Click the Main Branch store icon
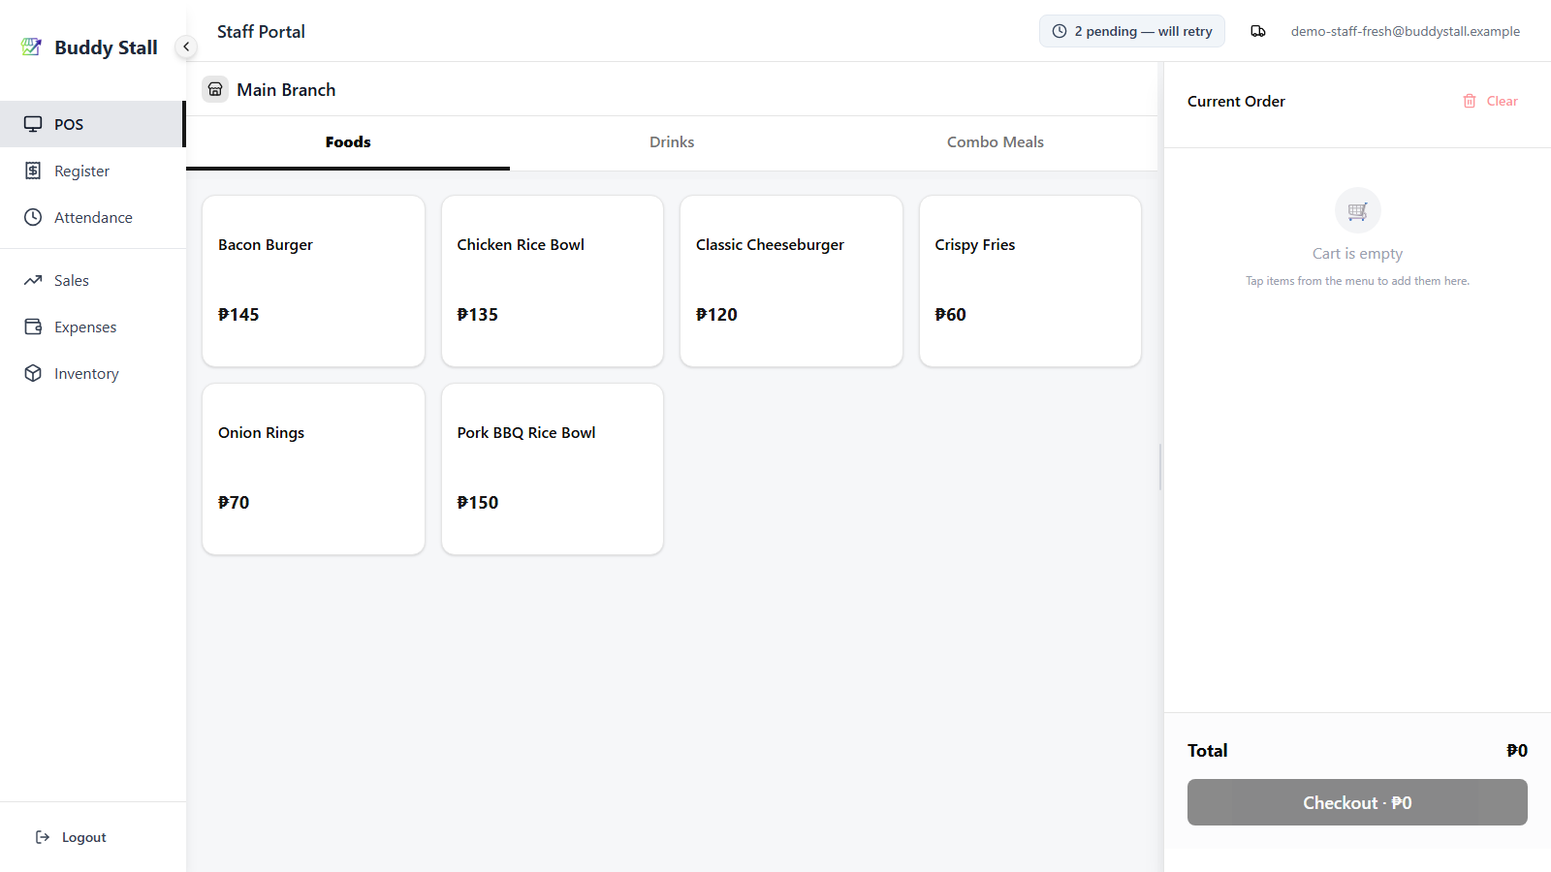The width and height of the screenshot is (1551, 872). click(215, 89)
